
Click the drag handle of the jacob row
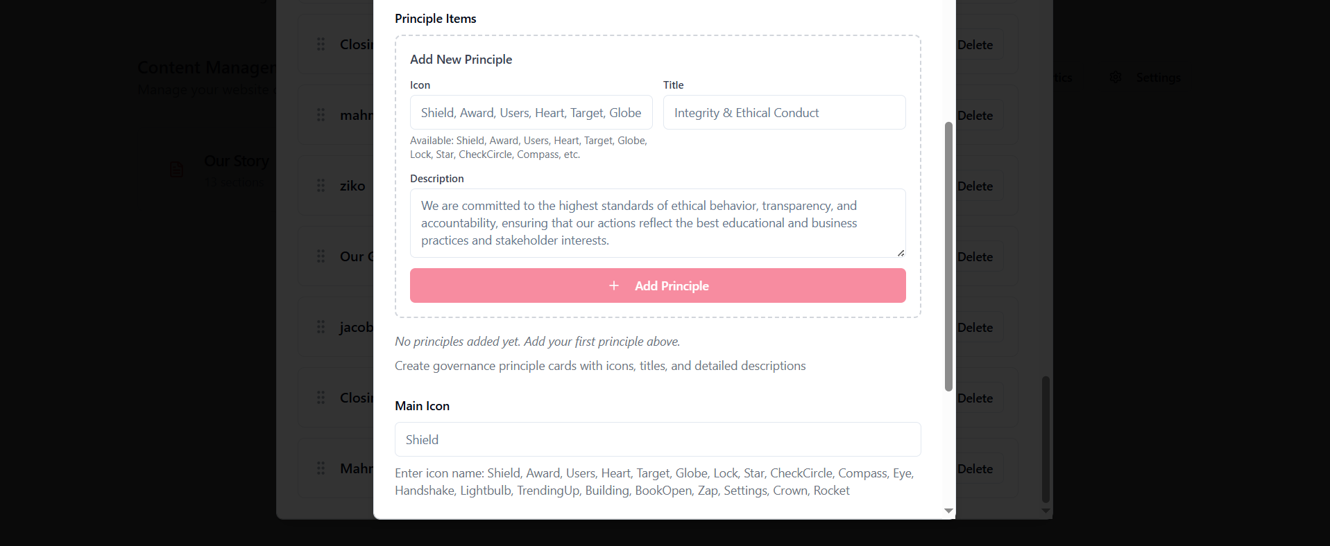point(321,327)
